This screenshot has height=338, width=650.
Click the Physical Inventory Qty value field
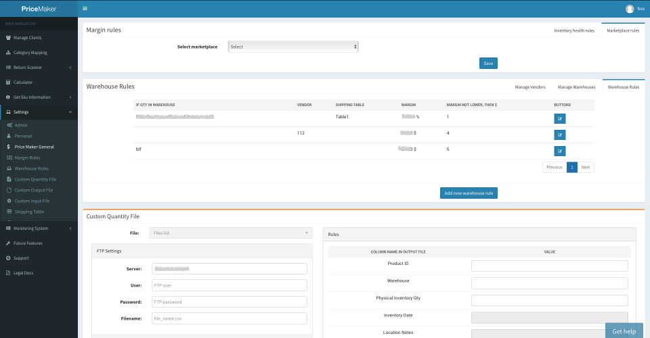(x=550, y=301)
